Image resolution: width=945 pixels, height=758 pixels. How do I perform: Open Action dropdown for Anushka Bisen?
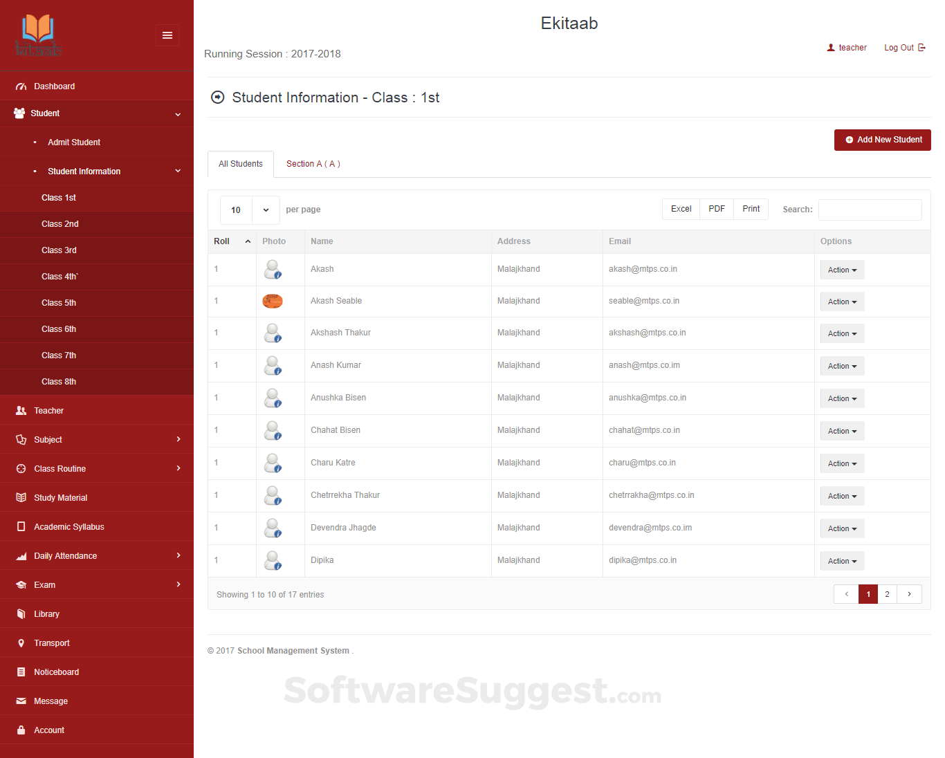pyautogui.click(x=842, y=398)
